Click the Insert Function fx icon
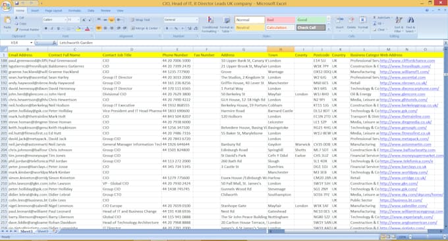The height and width of the screenshot is (241, 448). [54, 43]
